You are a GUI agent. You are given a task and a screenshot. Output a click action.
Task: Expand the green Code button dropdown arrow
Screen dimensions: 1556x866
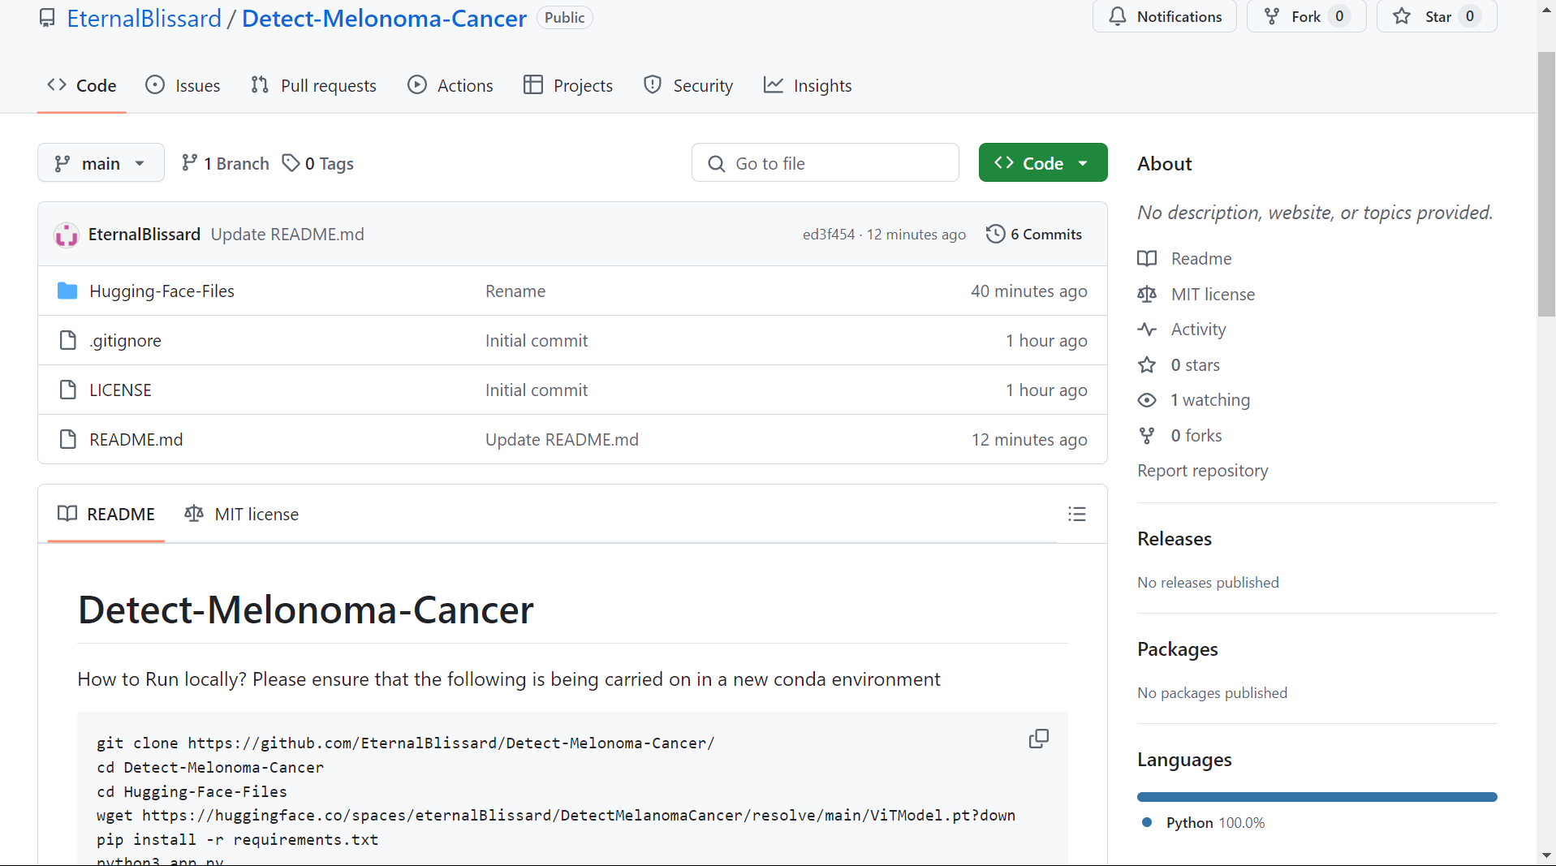point(1084,162)
